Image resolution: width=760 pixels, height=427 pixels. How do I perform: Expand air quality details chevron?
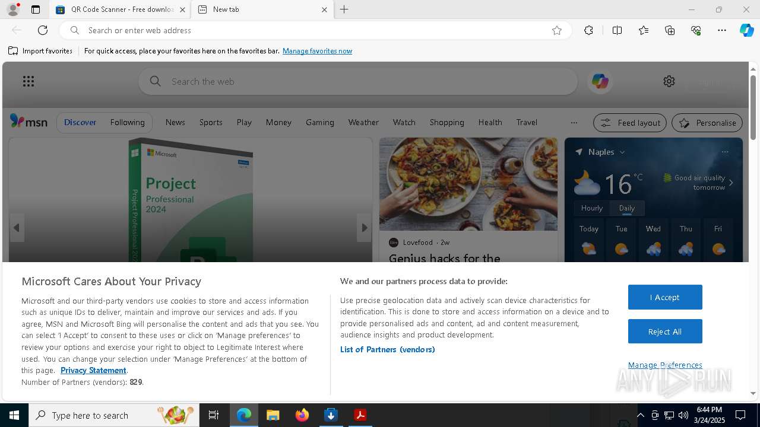731,183
